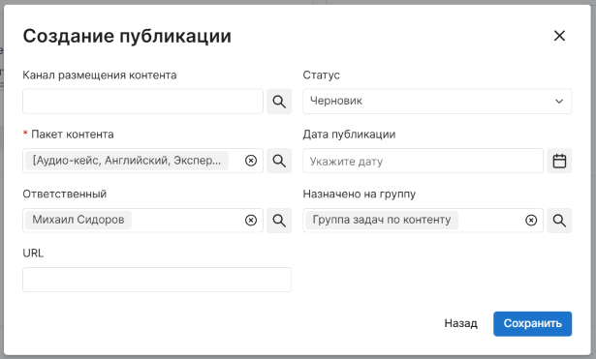Clear the Пакет контента selected value
The height and width of the screenshot is (359, 596).
(x=251, y=161)
